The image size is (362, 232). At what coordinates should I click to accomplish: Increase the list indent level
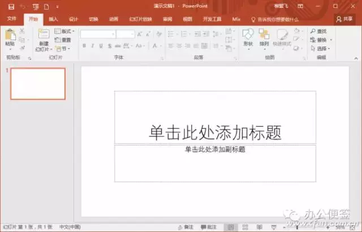[206, 34]
